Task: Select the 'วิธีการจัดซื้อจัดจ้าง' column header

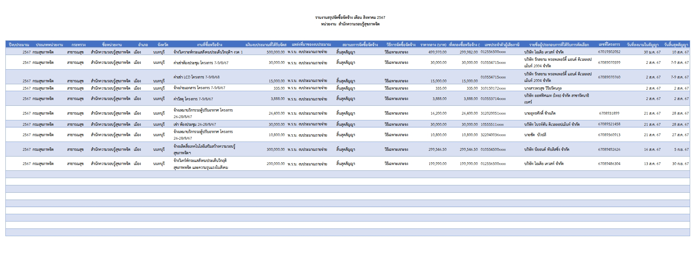Action: 401,45
